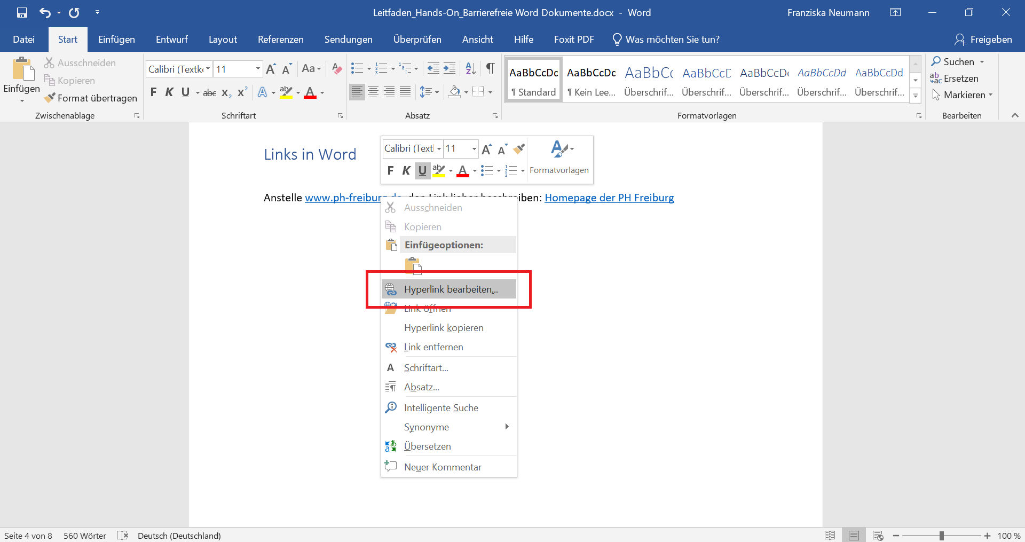The width and height of the screenshot is (1025, 542).
Task: Switch to the Referenzen ribbon tab
Action: tap(280, 39)
